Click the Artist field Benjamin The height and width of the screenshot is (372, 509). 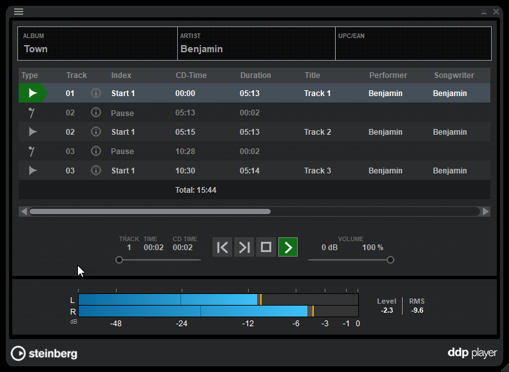click(256, 44)
